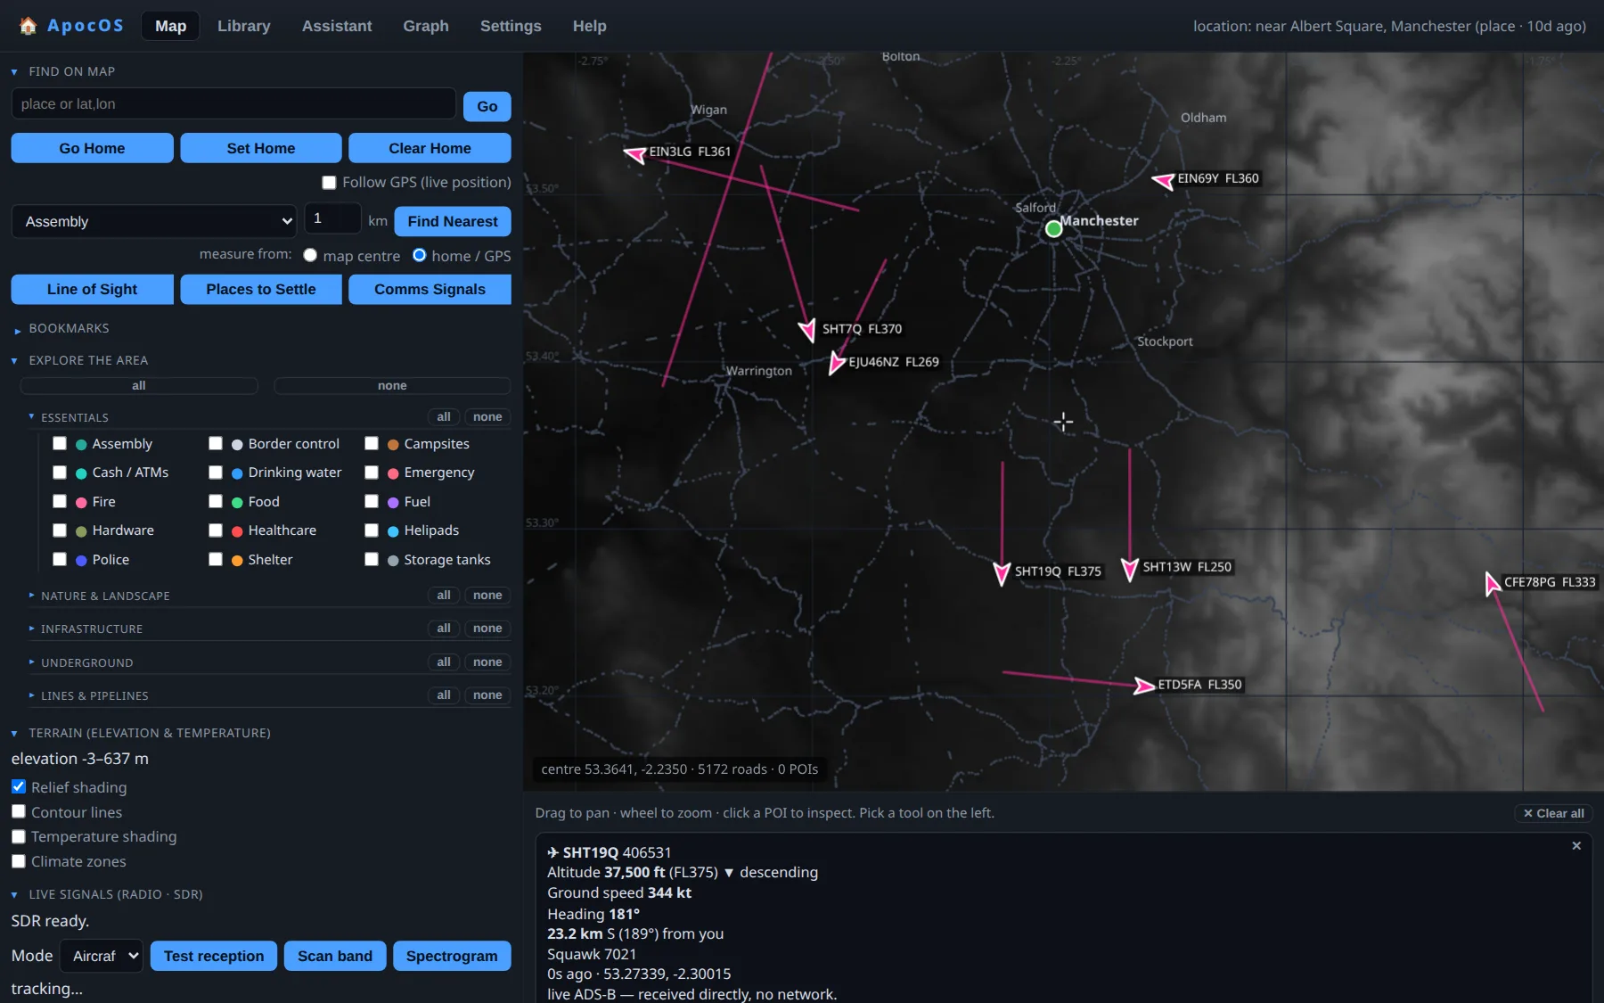
Task: Collapse the Terrain section
Action: pos(149,733)
